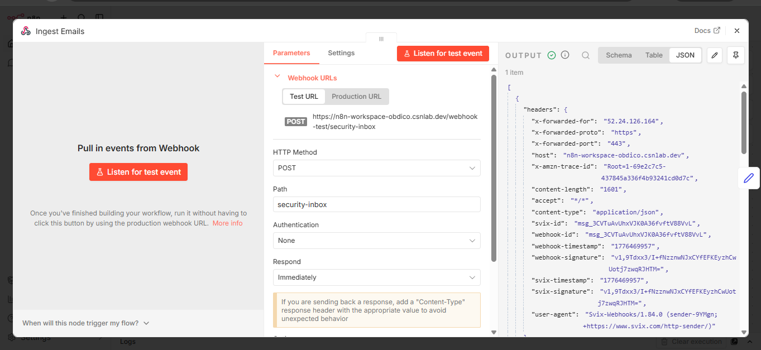Click the search icon in background n8n header

pos(82,17)
